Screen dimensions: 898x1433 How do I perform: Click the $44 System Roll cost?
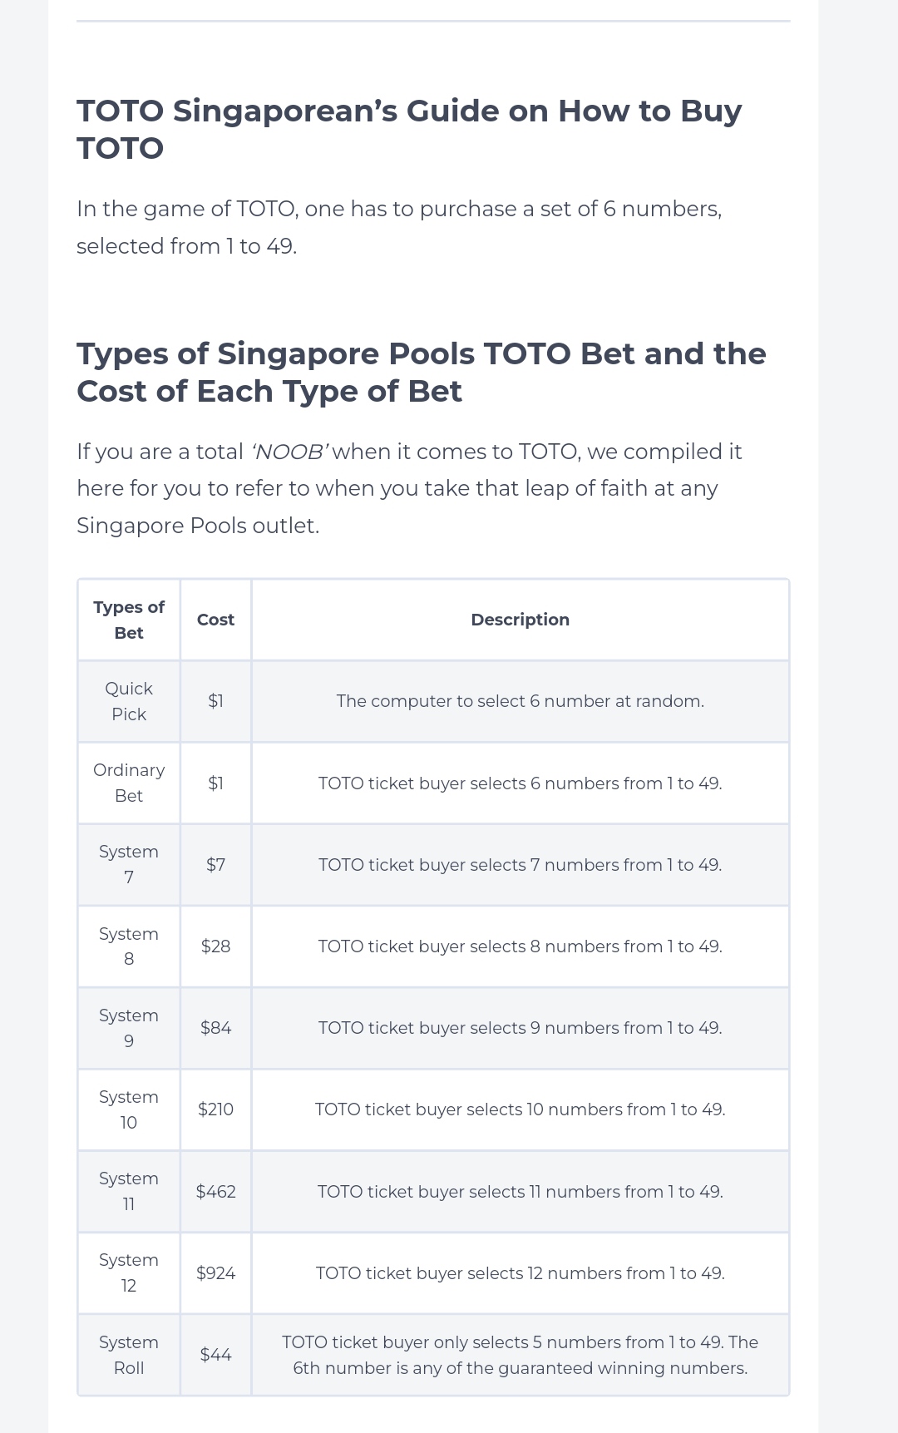(x=215, y=1355)
